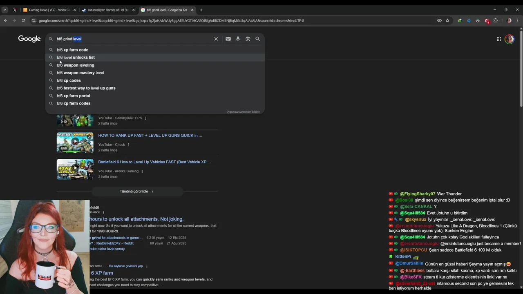Open Google Lens image search

pyautogui.click(x=248, y=39)
